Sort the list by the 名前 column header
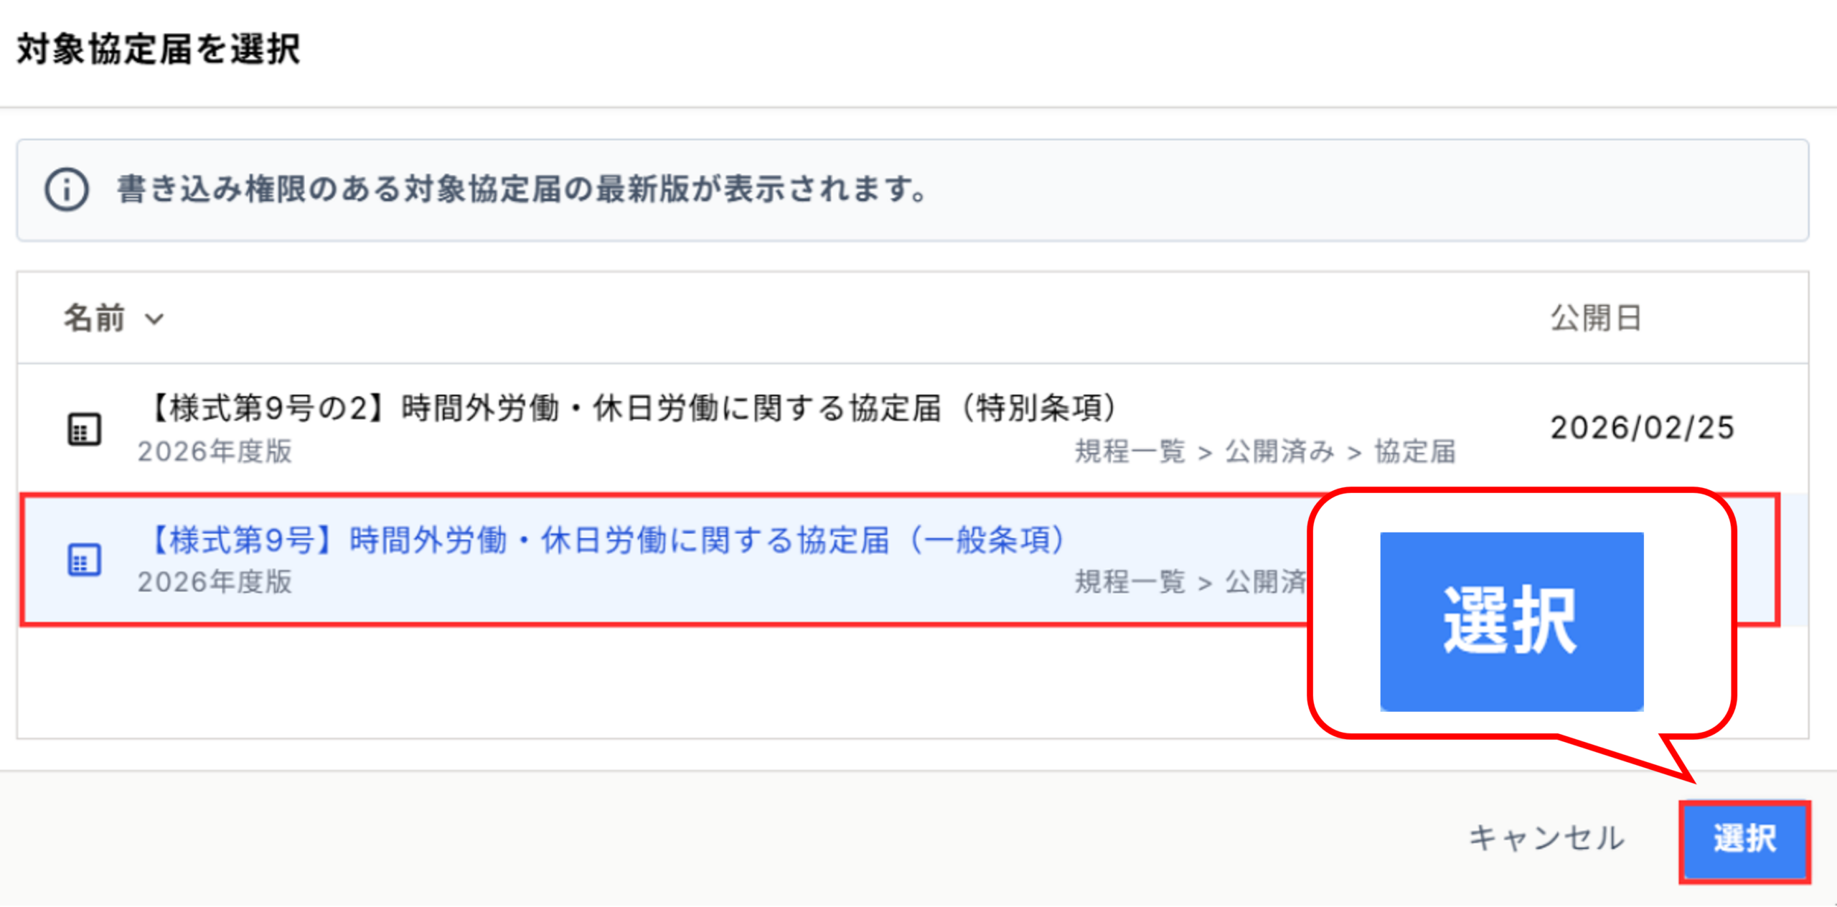The height and width of the screenshot is (907, 1837). click(95, 317)
